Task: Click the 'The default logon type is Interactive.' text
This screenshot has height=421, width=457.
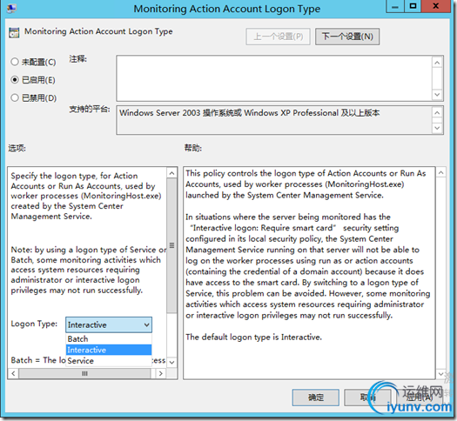Action: [x=253, y=337]
